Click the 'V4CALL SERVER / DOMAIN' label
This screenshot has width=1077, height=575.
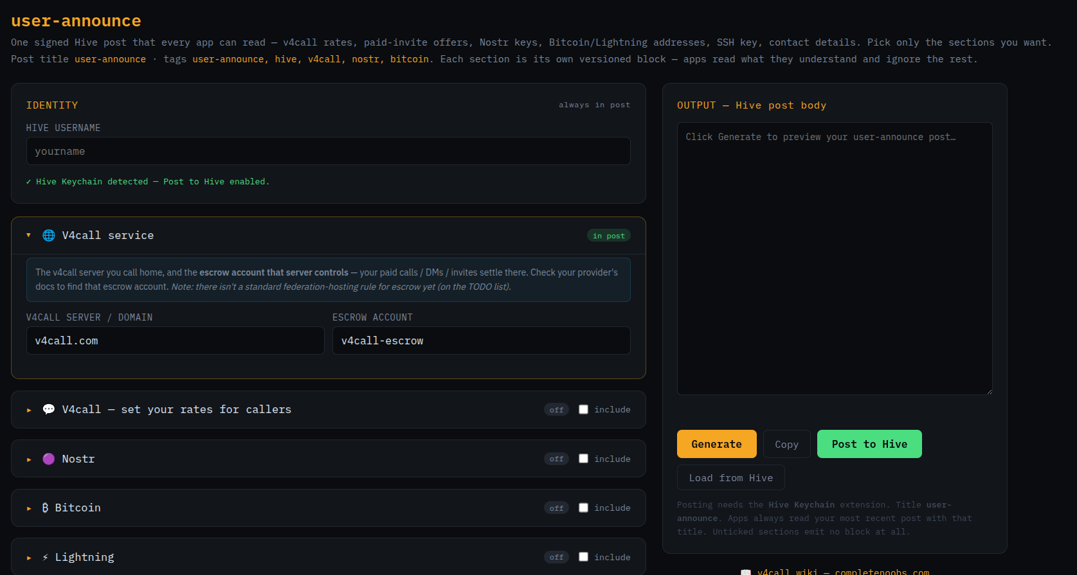point(89,317)
